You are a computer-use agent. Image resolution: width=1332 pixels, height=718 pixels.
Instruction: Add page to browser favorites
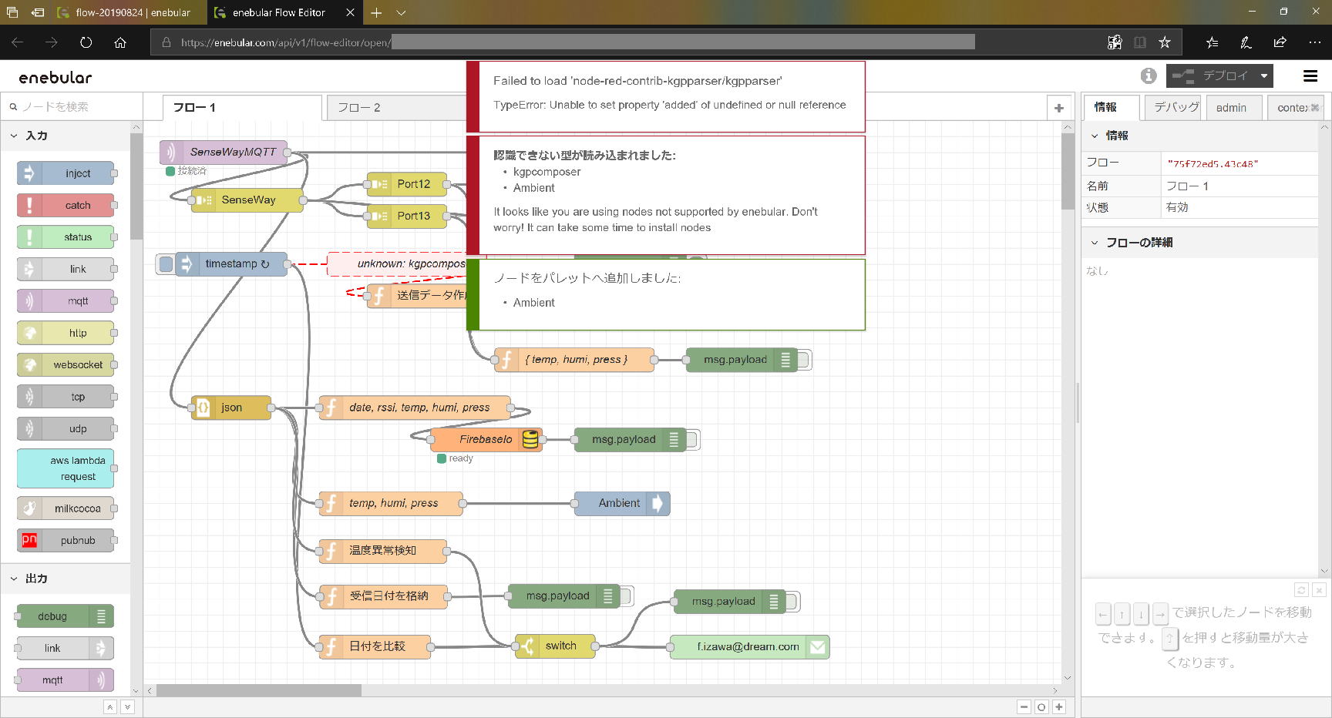point(1165,42)
